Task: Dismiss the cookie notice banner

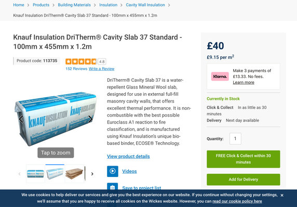Action: pos(282,195)
